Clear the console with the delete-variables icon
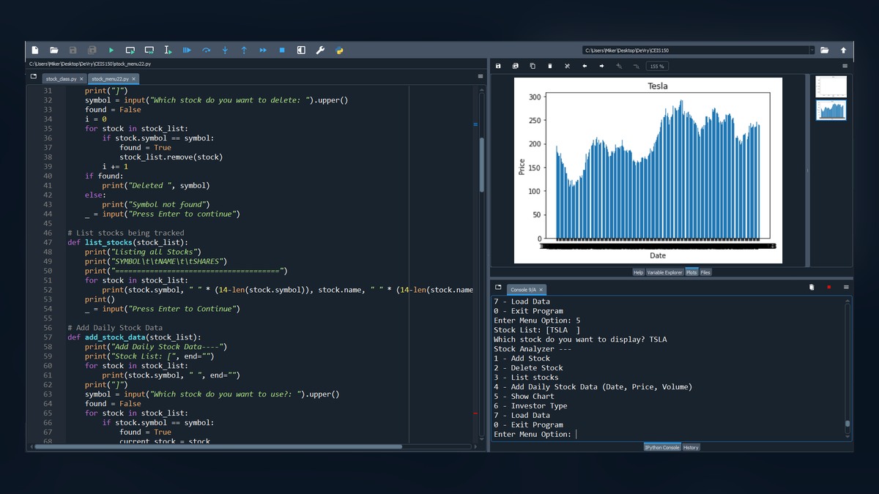 [x=812, y=288]
